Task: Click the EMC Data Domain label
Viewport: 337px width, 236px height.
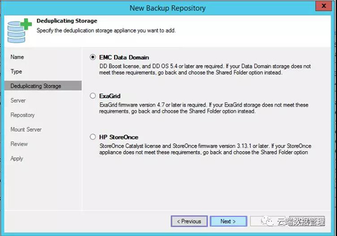Action: tap(124, 57)
